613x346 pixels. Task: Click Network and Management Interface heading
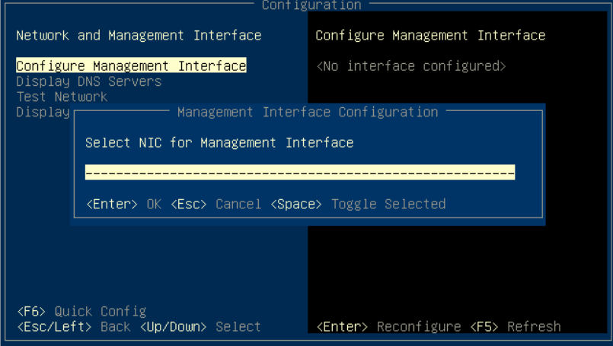(x=139, y=35)
